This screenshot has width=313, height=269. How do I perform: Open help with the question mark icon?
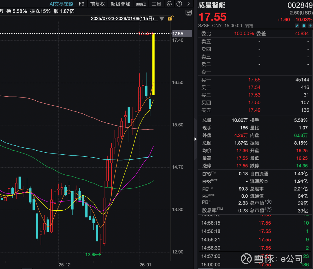(x=179, y=4)
